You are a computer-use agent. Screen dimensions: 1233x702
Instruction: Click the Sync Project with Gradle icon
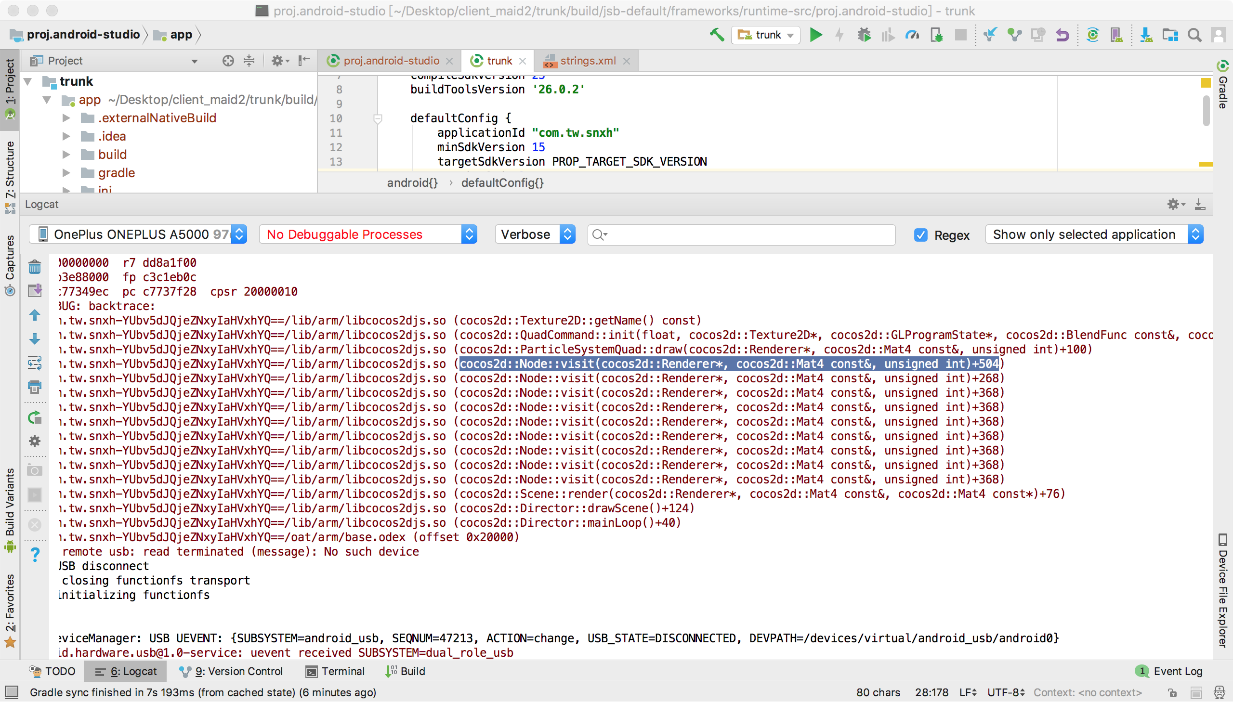[x=1092, y=35]
